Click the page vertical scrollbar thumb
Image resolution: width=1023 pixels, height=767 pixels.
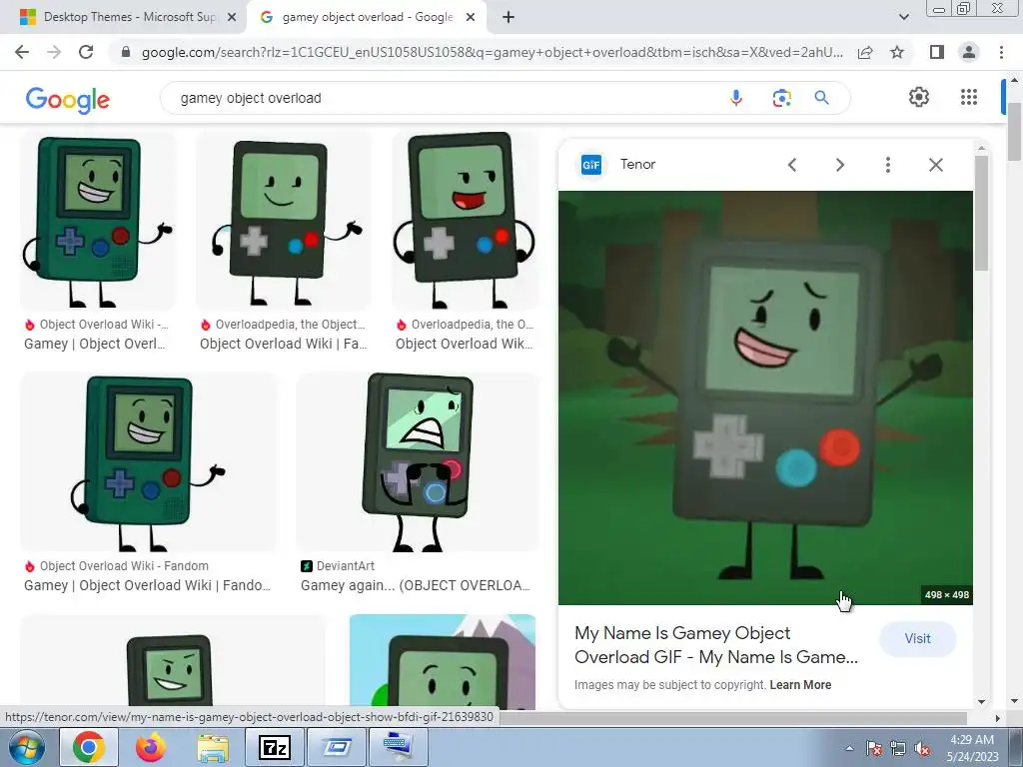click(x=1015, y=131)
